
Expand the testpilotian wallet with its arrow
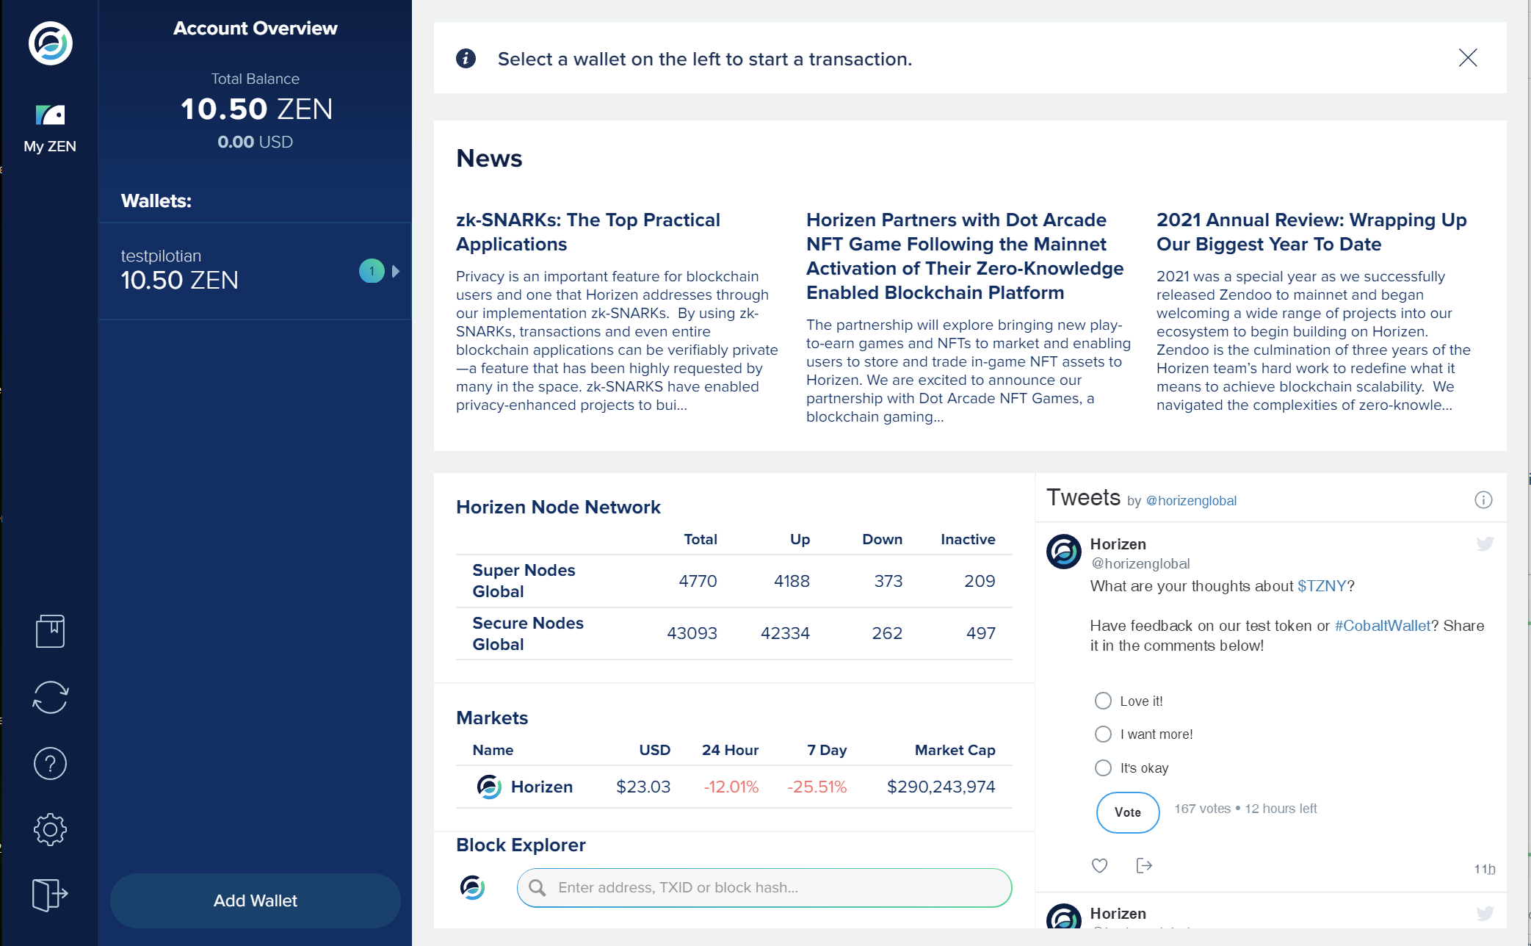point(396,271)
